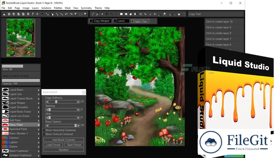Screen dimensions: 274x158
Task: Click the Undo arrow icon
Action: click(67, 14)
